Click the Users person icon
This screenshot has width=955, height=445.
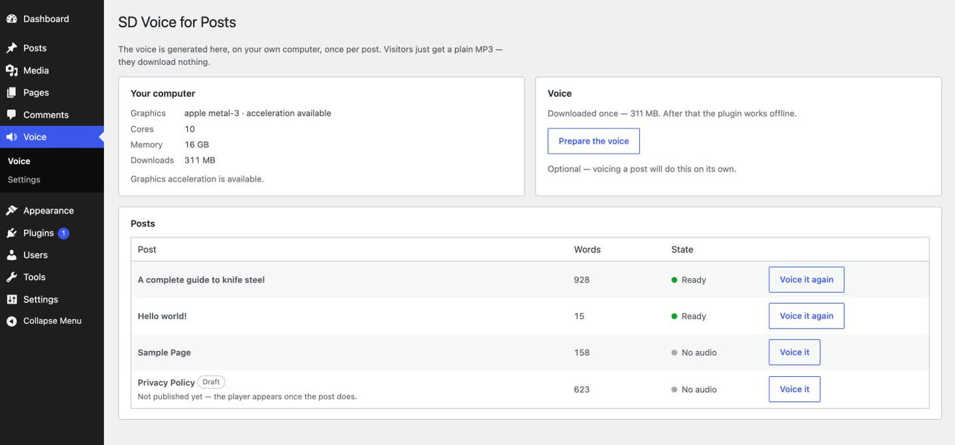click(x=11, y=255)
